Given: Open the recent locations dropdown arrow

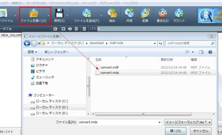Looking at the screenshot, I should [x=39, y=43].
